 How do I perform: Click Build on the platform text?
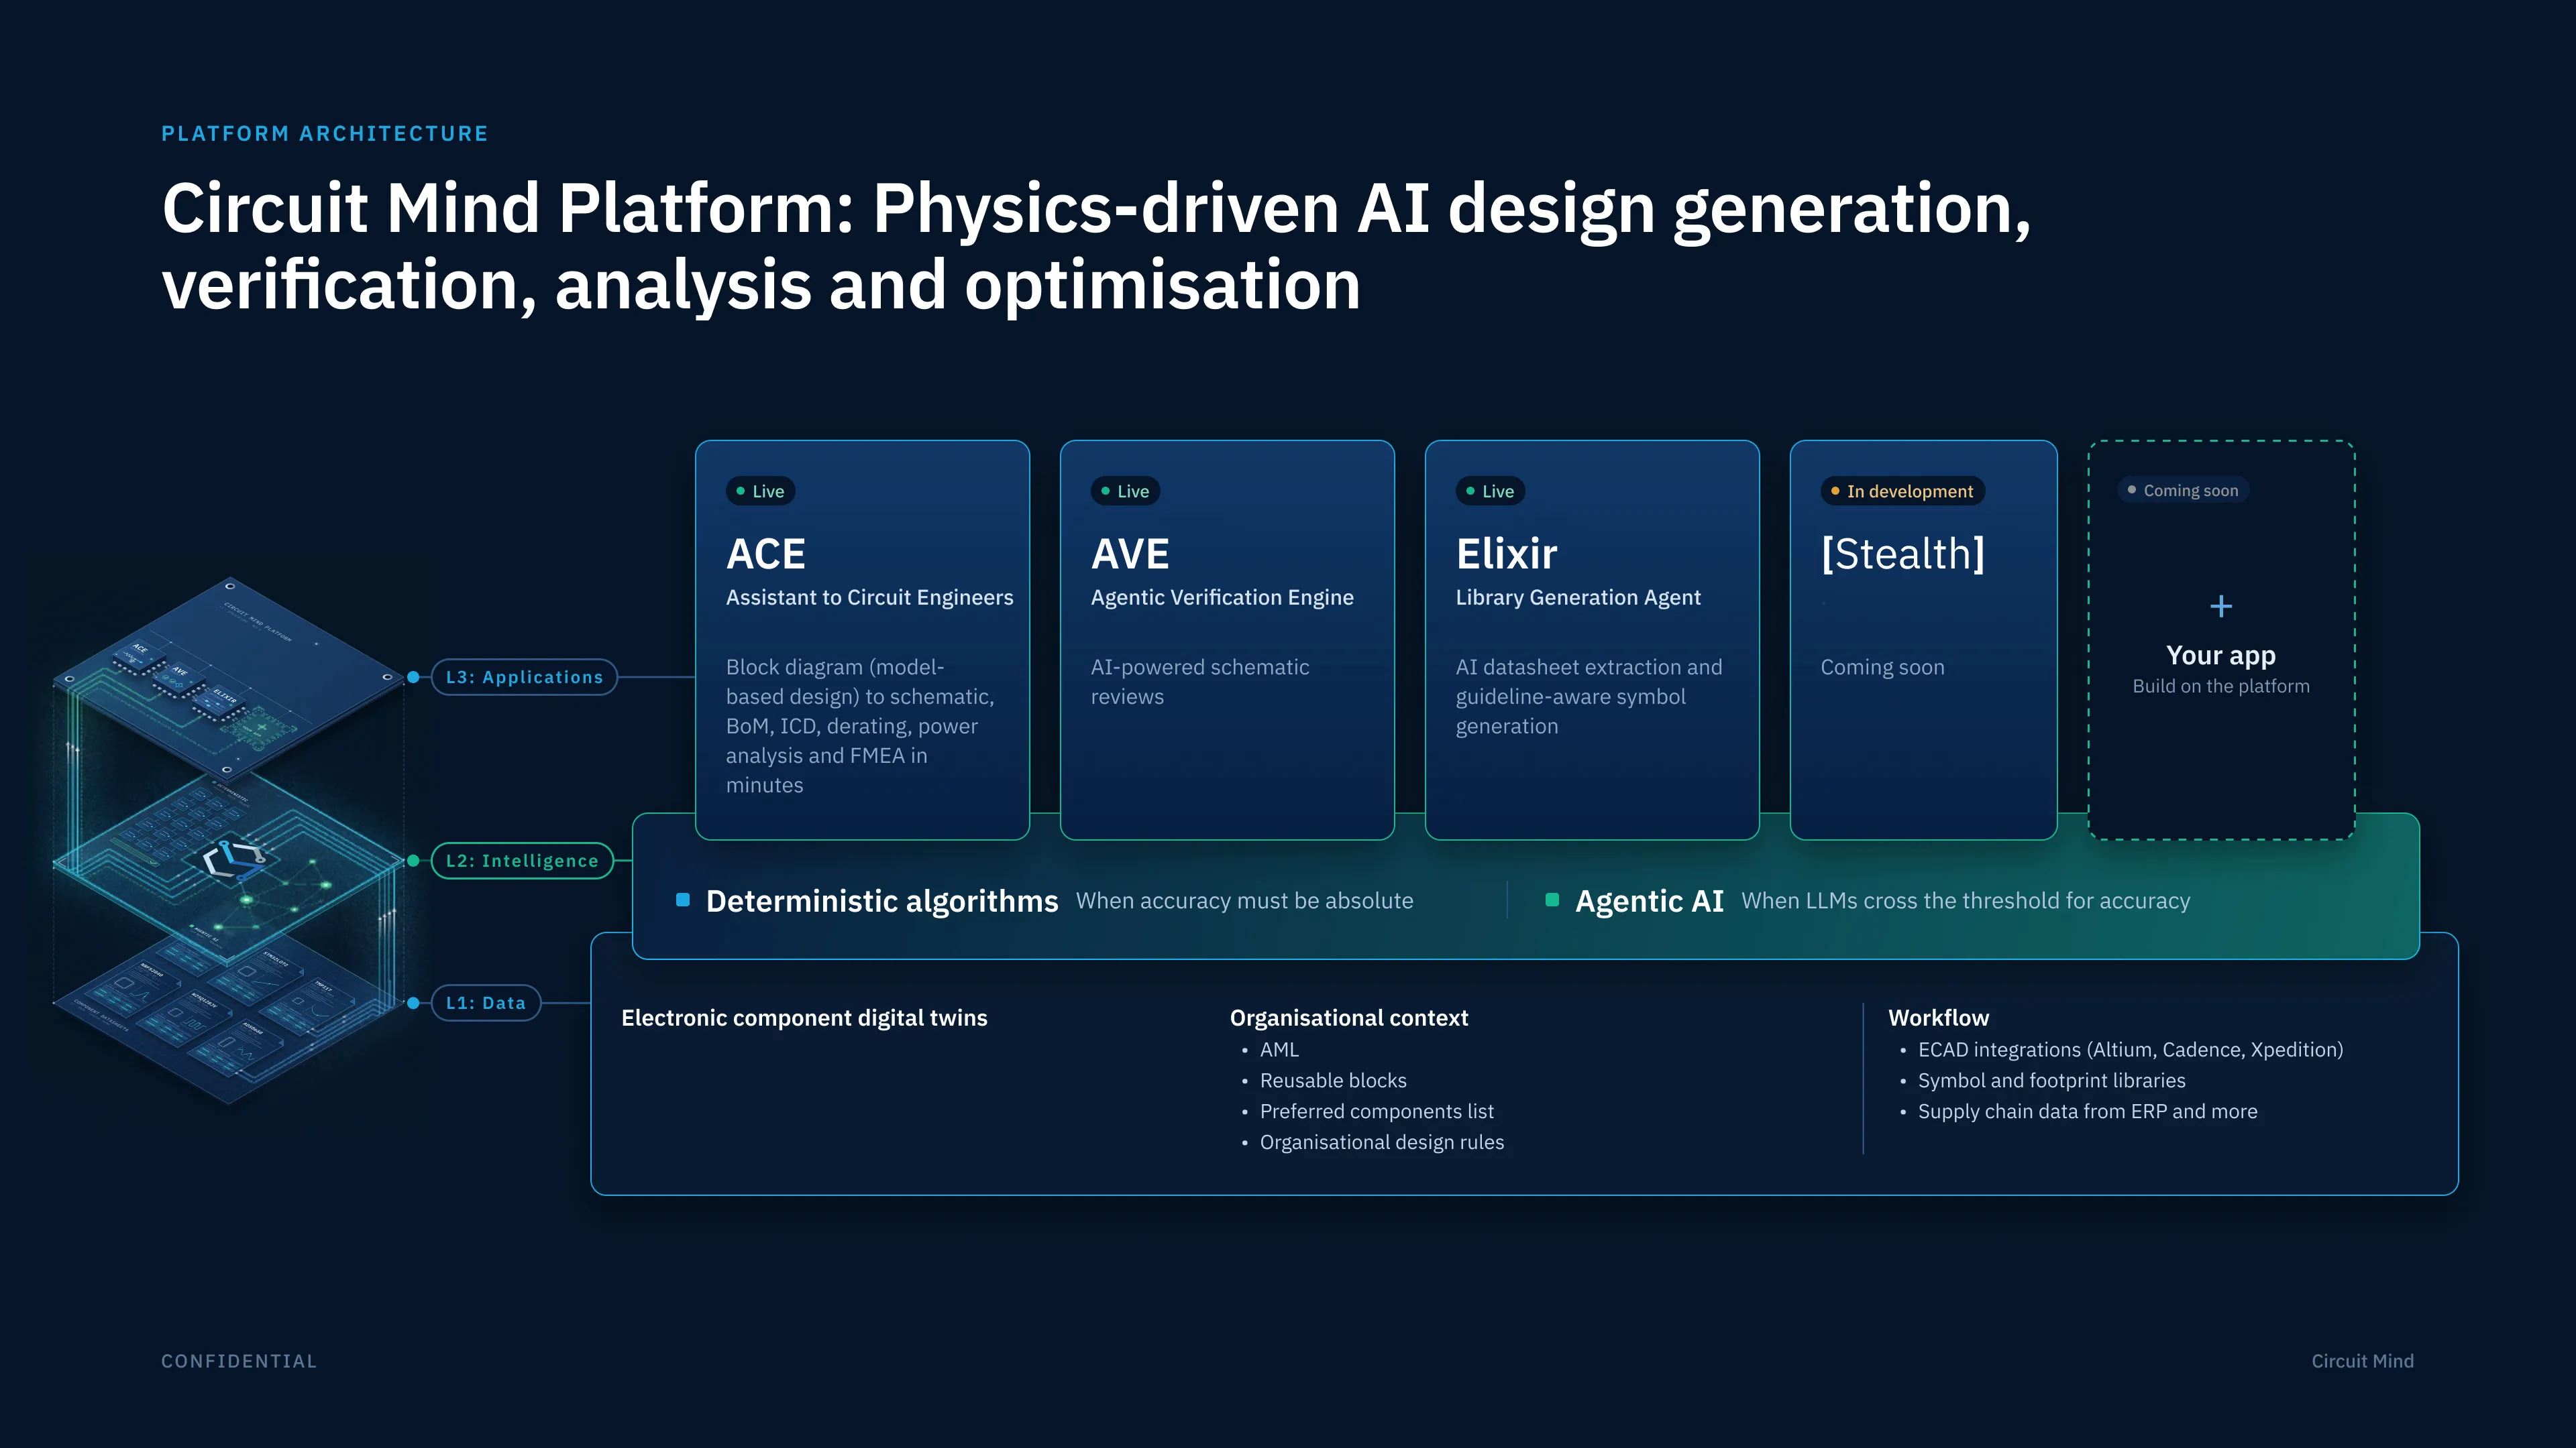pos(2220,686)
